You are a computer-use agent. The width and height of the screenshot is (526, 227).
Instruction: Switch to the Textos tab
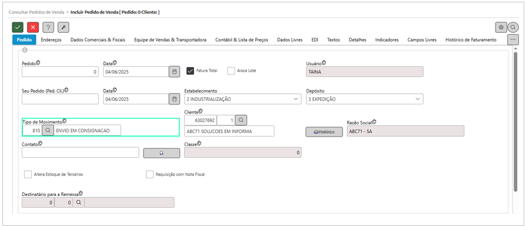(x=334, y=40)
